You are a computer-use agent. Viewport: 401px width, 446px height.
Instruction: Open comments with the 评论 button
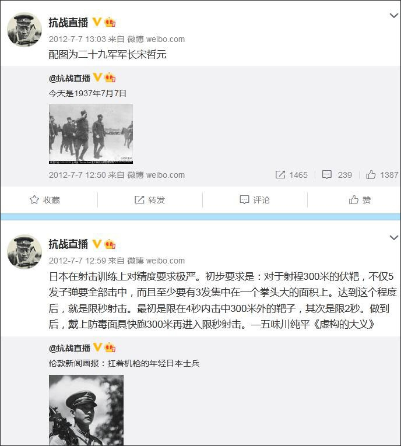coord(255,200)
